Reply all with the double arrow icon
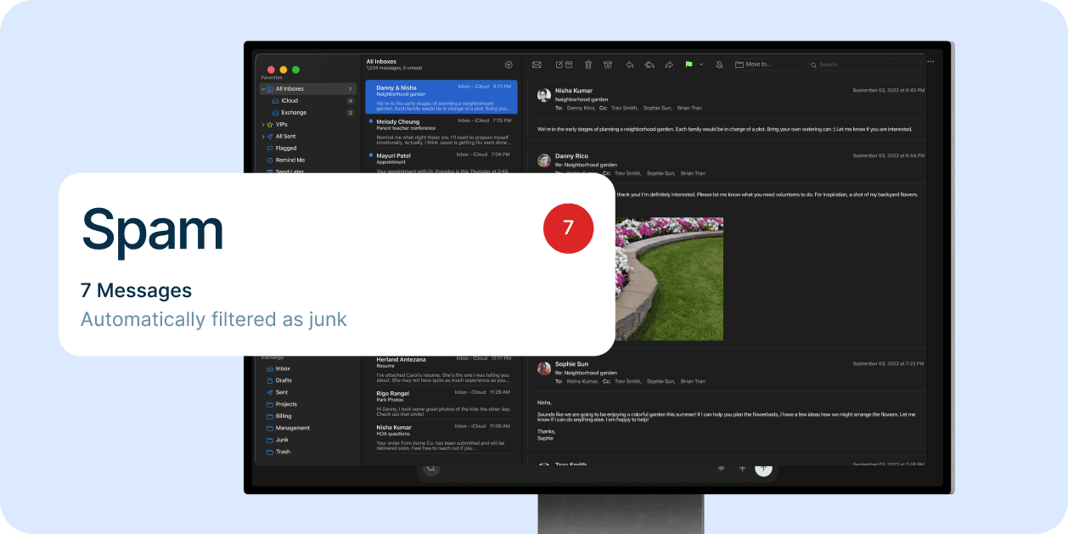 [x=649, y=65]
